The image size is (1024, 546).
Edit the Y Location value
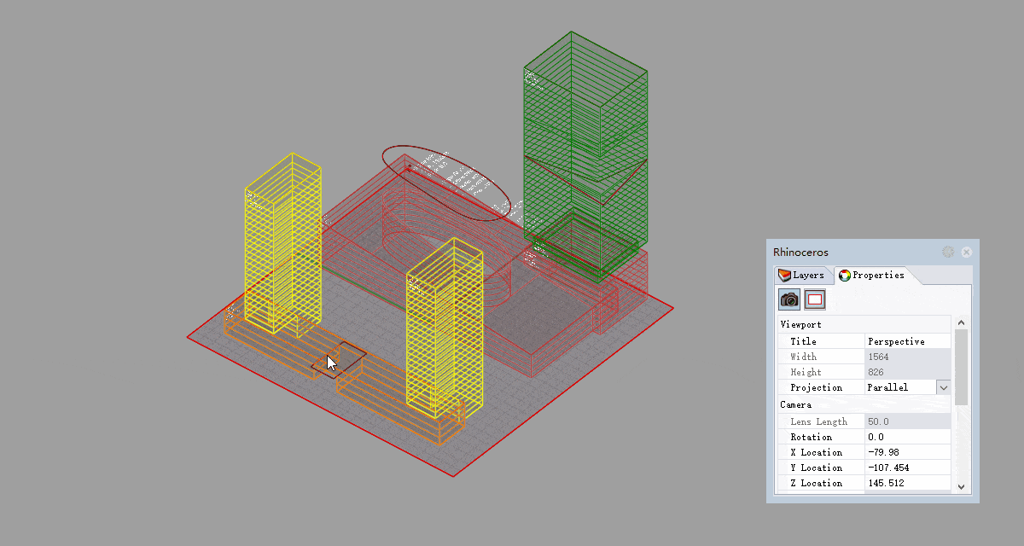click(905, 467)
